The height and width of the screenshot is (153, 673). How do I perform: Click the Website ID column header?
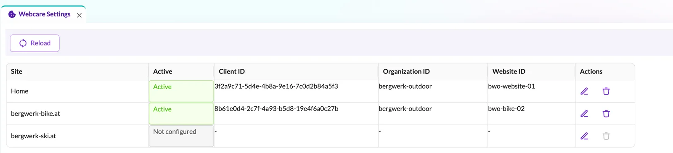coord(531,71)
